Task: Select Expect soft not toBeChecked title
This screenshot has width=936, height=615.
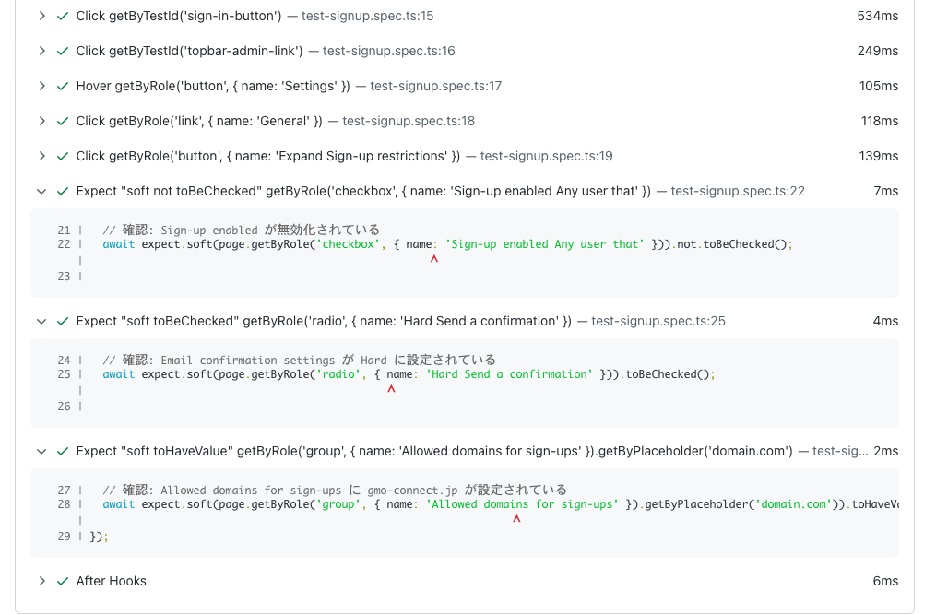Action: click(x=363, y=191)
